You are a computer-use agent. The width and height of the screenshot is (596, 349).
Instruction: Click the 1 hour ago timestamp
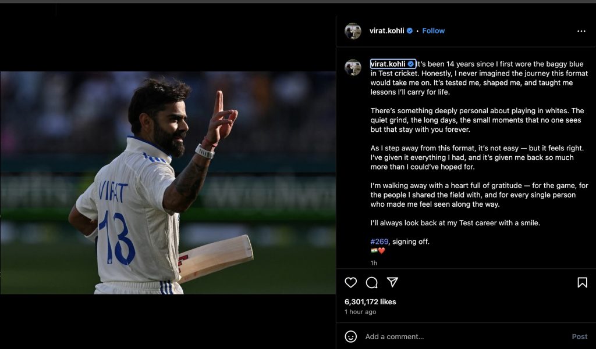(360, 312)
